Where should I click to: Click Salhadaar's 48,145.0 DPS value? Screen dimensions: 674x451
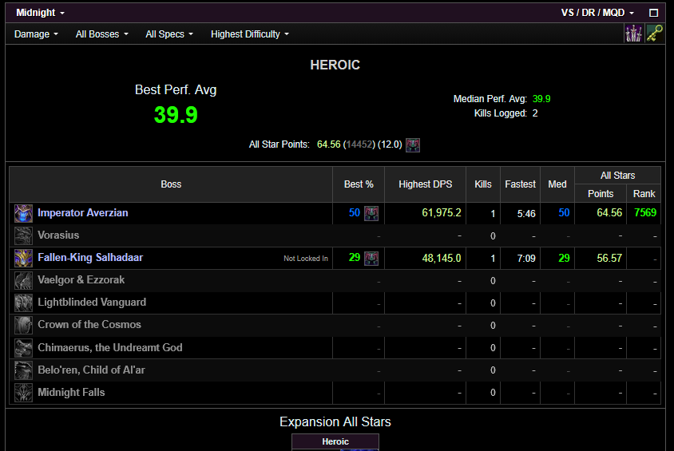click(442, 258)
